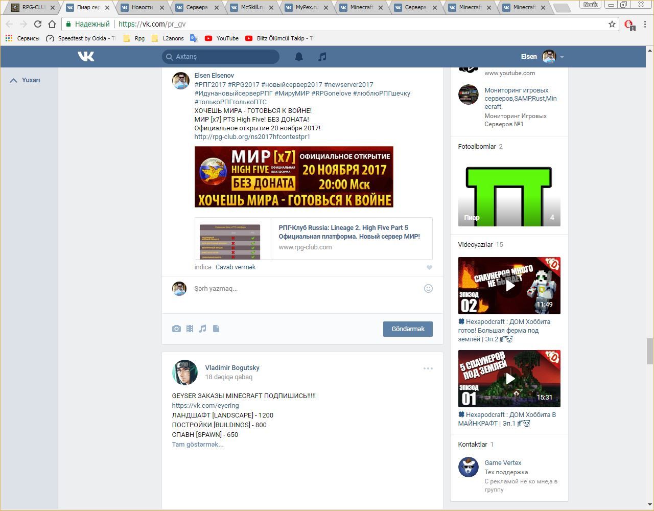The image size is (654, 511).
Task: Click the Chrome address bar
Action: (337, 24)
